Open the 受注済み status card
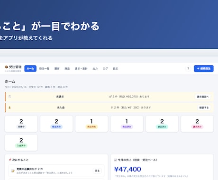 (56, 124)
